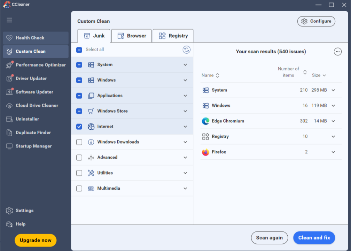Click the Health Check heart icon
Viewport: 351px width, 251px height.
click(9, 38)
